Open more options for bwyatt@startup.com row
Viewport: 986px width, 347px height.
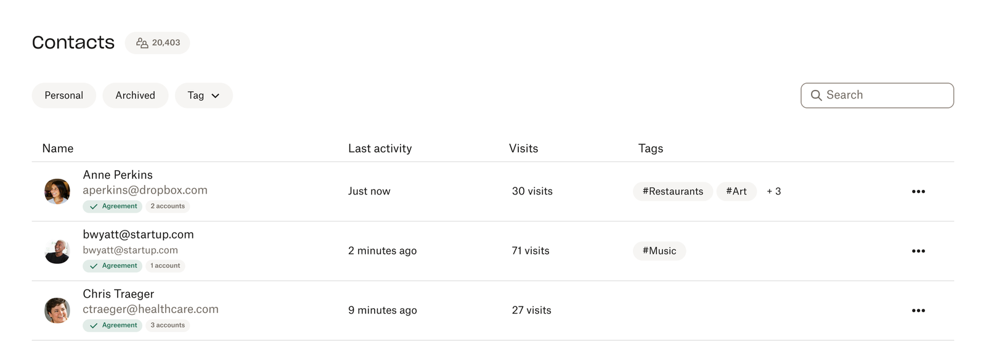918,251
